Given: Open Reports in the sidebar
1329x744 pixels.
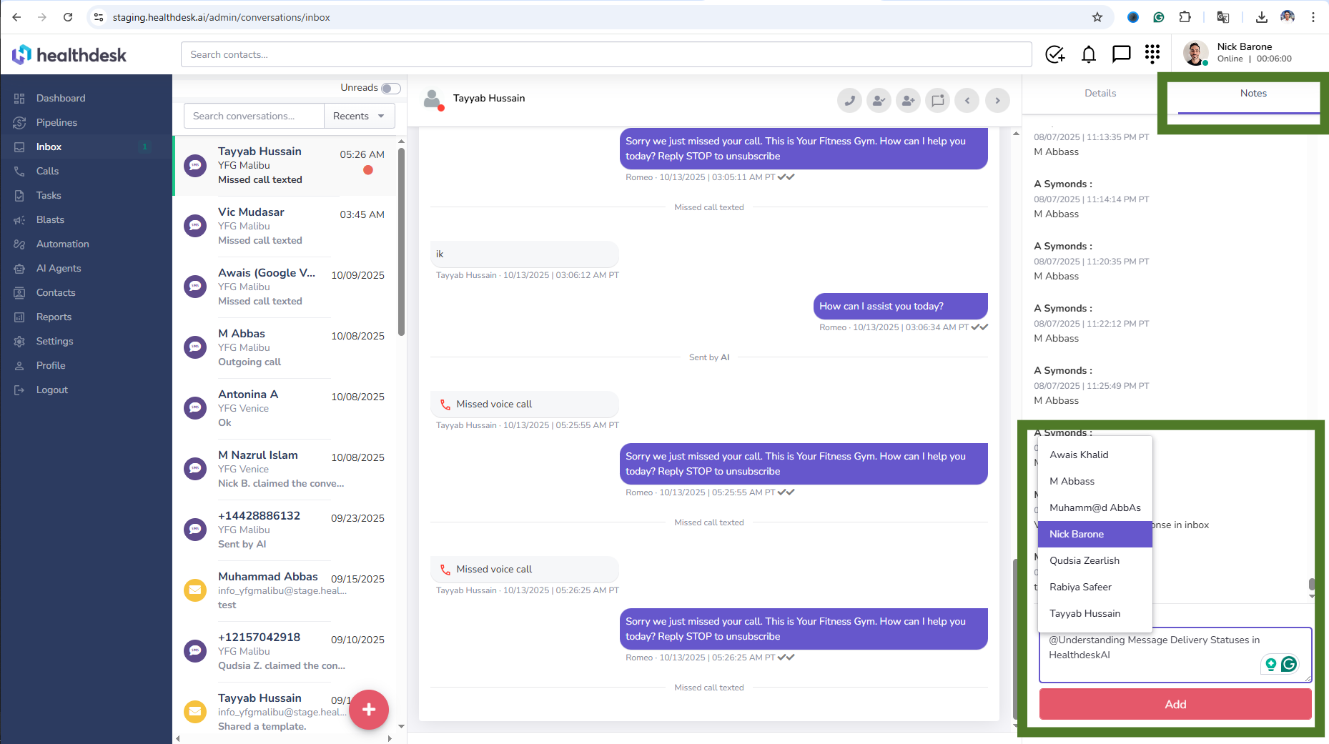Looking at the screenshot, I should (x=54, y=317).
